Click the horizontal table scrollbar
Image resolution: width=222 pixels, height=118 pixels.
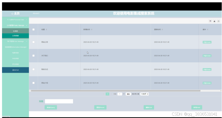(x=116, y=91)
